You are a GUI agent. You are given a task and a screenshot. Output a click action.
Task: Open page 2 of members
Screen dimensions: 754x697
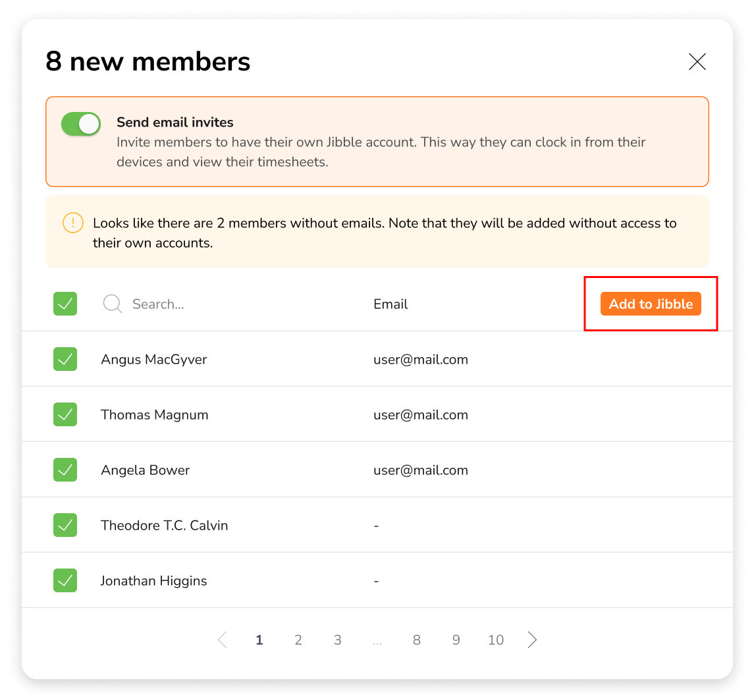pos(298,640)
